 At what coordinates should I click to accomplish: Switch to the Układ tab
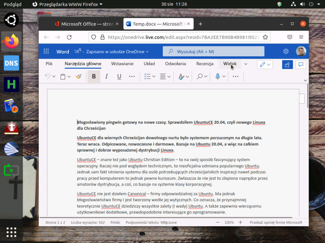pos(149,64)
